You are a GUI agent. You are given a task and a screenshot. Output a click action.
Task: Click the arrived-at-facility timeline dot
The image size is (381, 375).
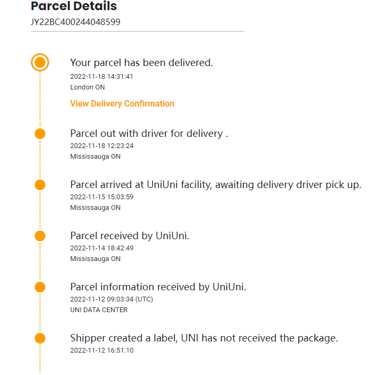(x=40, y=185)
